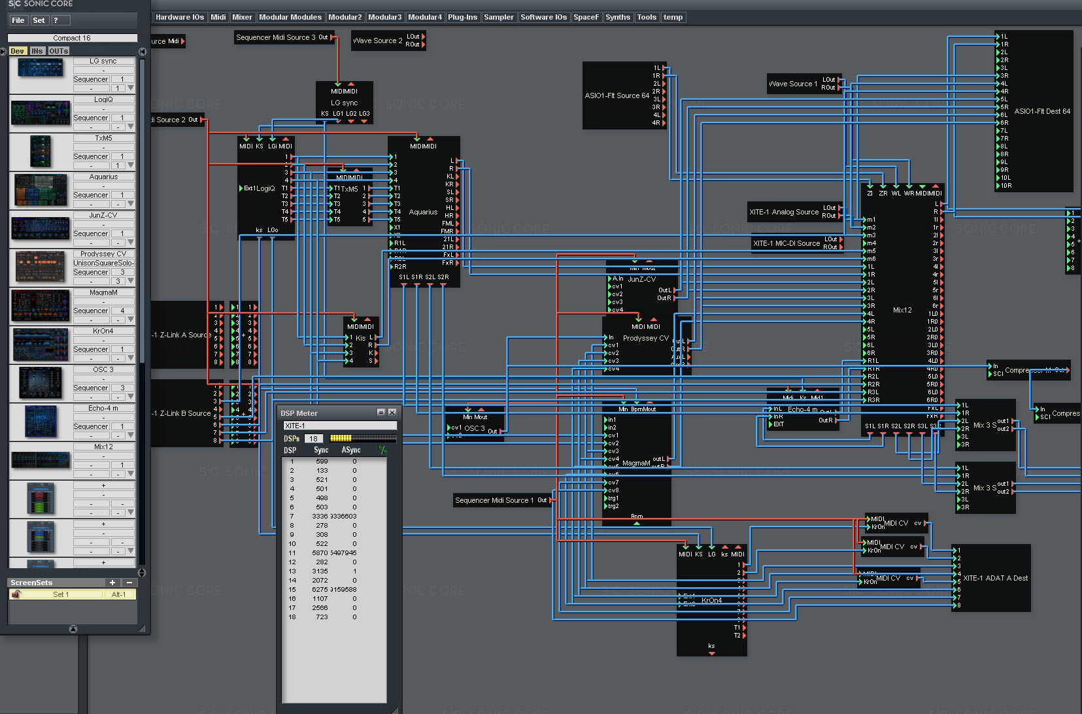This screenshot has height=714, width=1082.
Task: Click the Alt-1 shortcut for Set 1
Action: click(119, 594)
